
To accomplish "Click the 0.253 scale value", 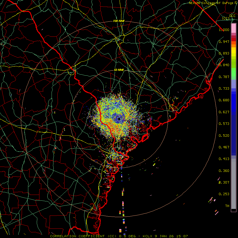I will click(224, 194).
